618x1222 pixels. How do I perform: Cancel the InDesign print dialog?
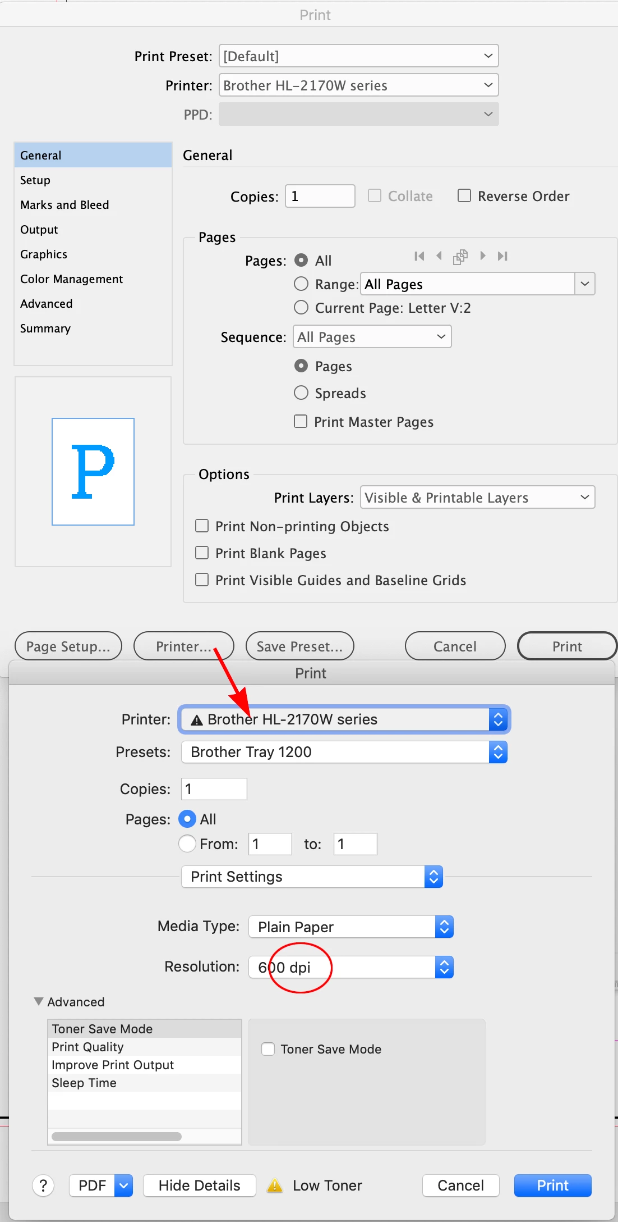pos(455,646)
